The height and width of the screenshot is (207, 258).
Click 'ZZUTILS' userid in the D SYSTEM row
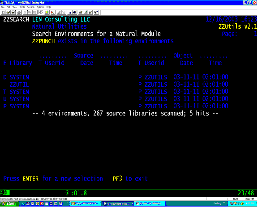[x=156, y=77]
